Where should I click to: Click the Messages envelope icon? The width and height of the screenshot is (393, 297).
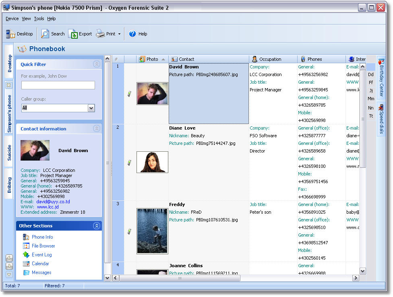[26, 272]
